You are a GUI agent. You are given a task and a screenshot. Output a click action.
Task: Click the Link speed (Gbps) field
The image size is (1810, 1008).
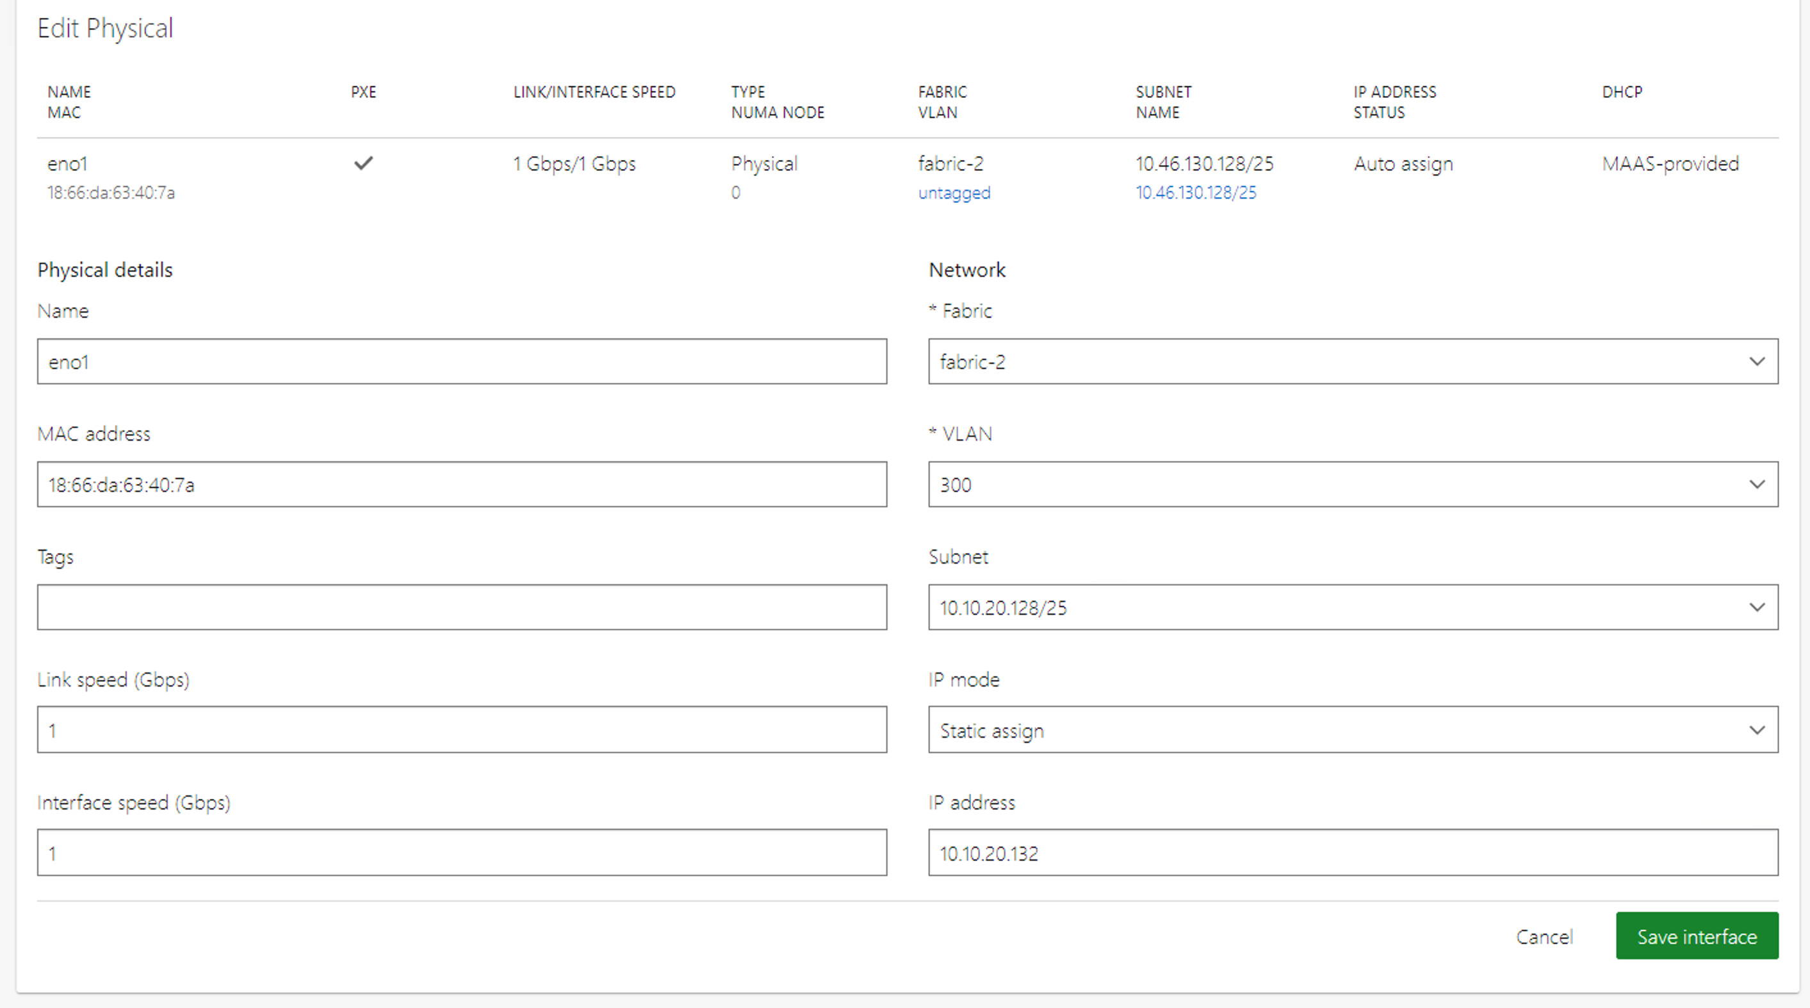click(462, 730)
